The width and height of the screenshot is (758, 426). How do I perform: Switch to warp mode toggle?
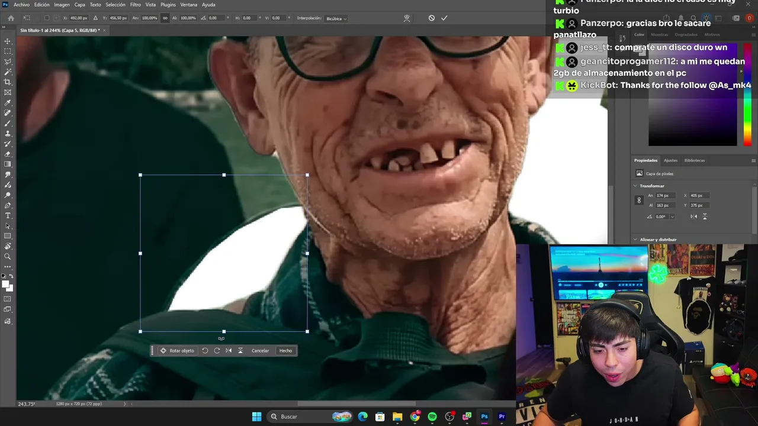point(407,18)
